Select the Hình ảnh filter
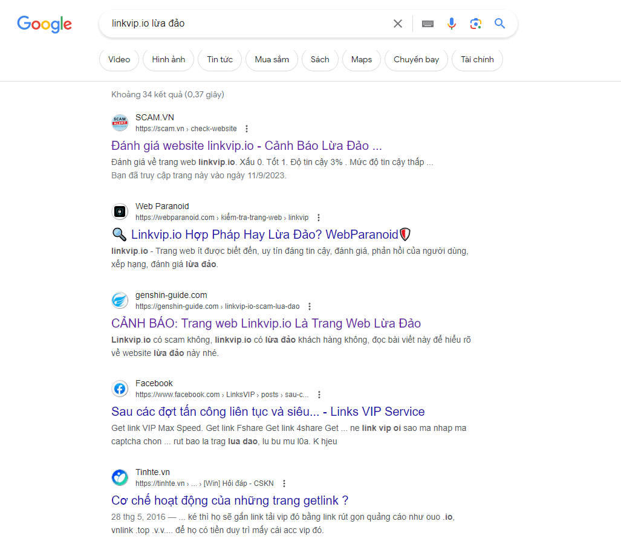 coord(169,59)
